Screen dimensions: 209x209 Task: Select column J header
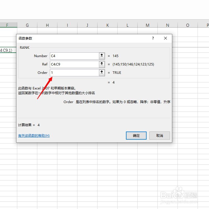[x=88, y=25]
